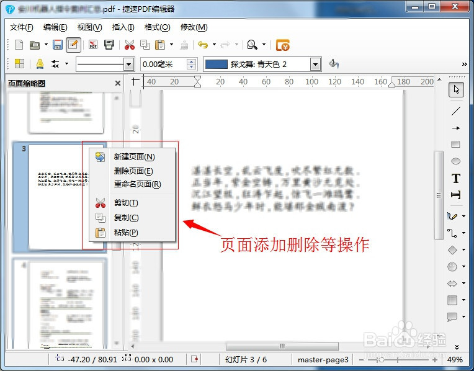
Task: Choose 粘贴(P) from context menu
Action: click(x=132, y=232)
